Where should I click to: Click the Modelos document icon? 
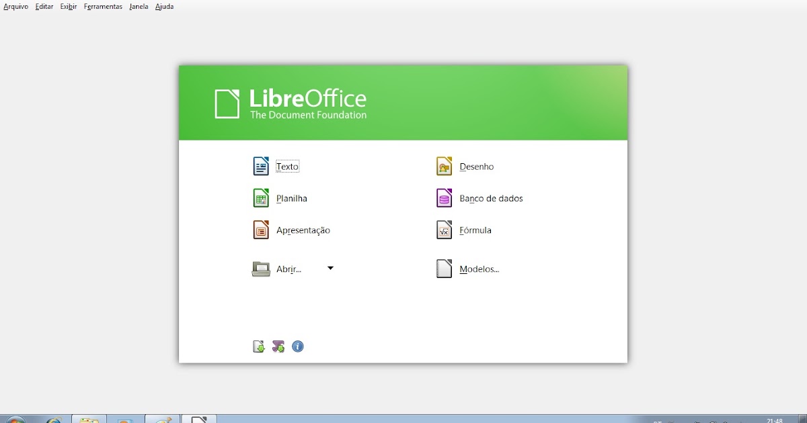tap(444, 268)
